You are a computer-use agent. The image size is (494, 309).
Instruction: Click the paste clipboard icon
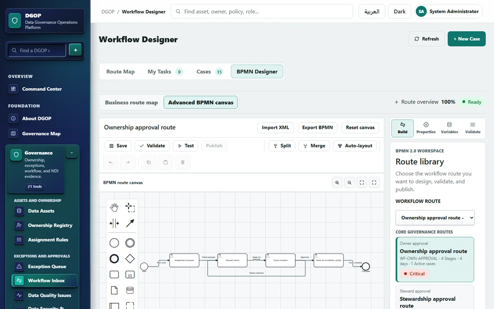click(165, 162)
